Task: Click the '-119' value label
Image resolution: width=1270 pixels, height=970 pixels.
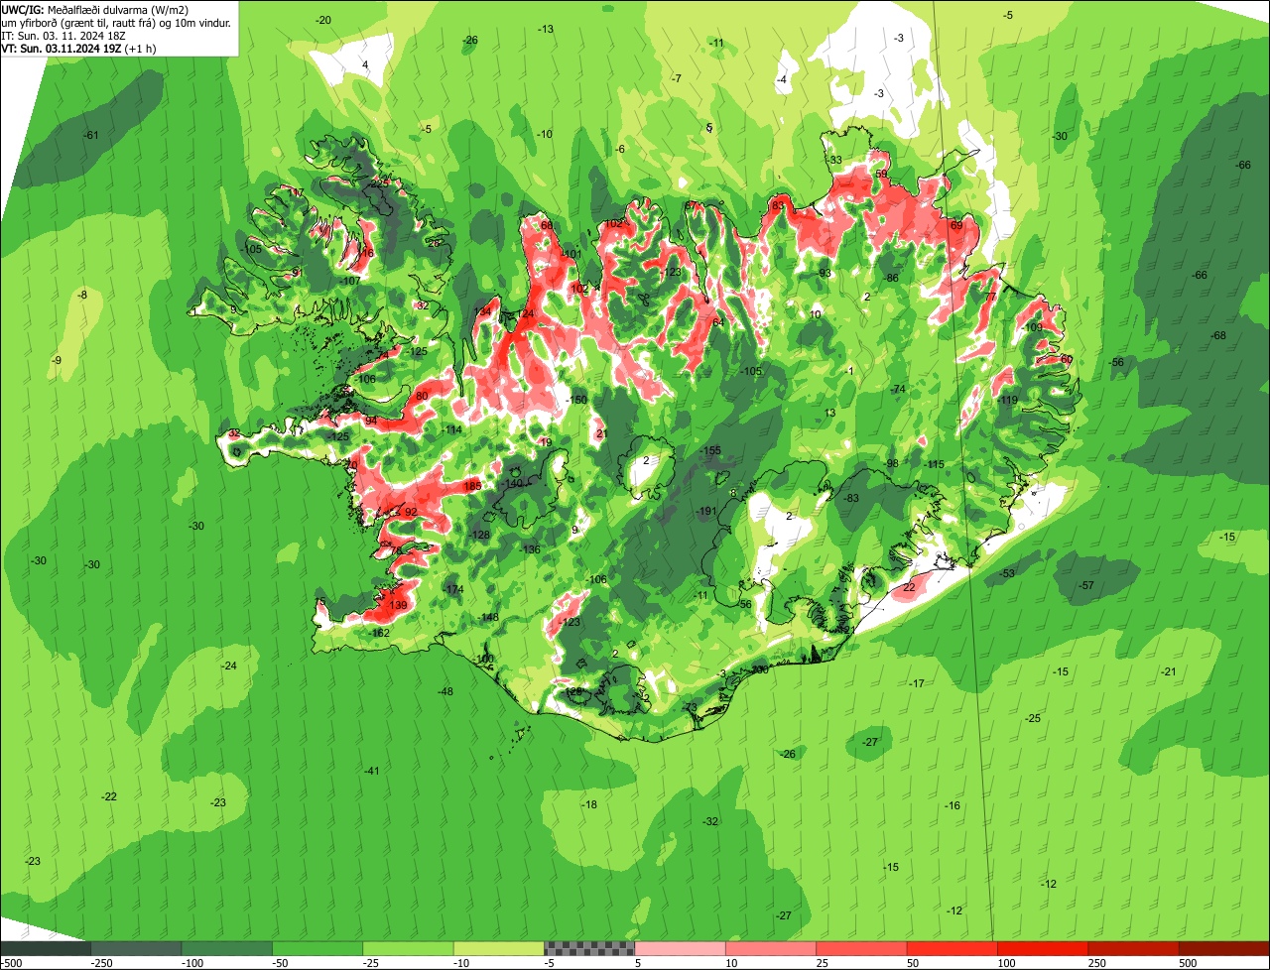Action: 1008,400
